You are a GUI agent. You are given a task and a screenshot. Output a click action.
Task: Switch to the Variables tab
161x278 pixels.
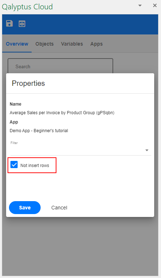point(72,44)
